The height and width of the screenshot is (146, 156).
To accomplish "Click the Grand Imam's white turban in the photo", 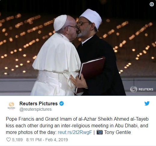I will [91, 18].
